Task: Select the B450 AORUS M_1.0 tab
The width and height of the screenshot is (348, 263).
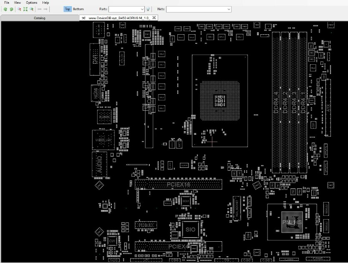Action: point(119,18)
